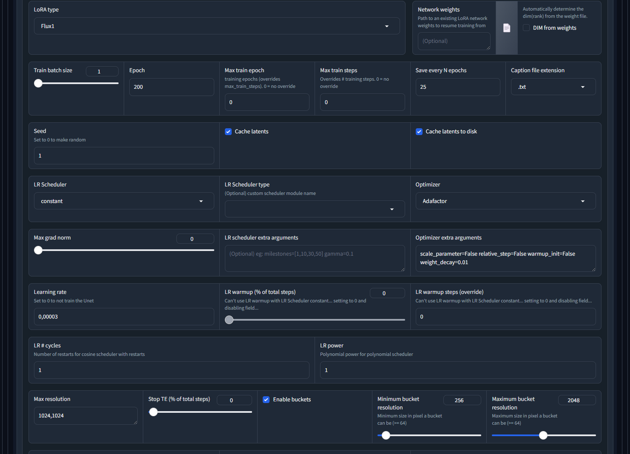
Task: Click the Stop TE slider handle
Action: tap(153, 412)
